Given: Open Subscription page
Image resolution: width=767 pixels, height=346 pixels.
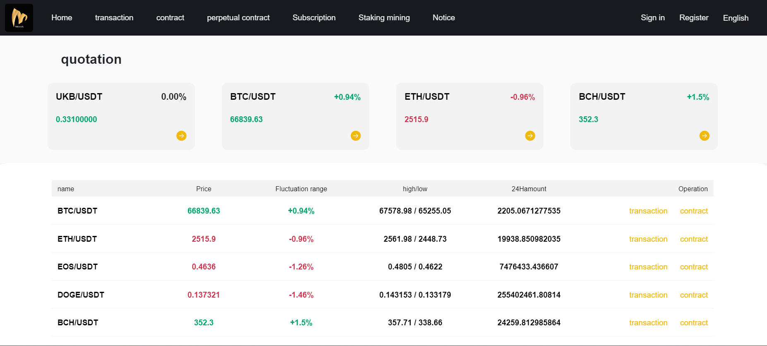Looking at the screenshot, I should click(x=314, y=18).
